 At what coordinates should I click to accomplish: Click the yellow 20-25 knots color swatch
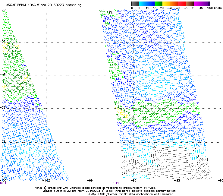166,4
